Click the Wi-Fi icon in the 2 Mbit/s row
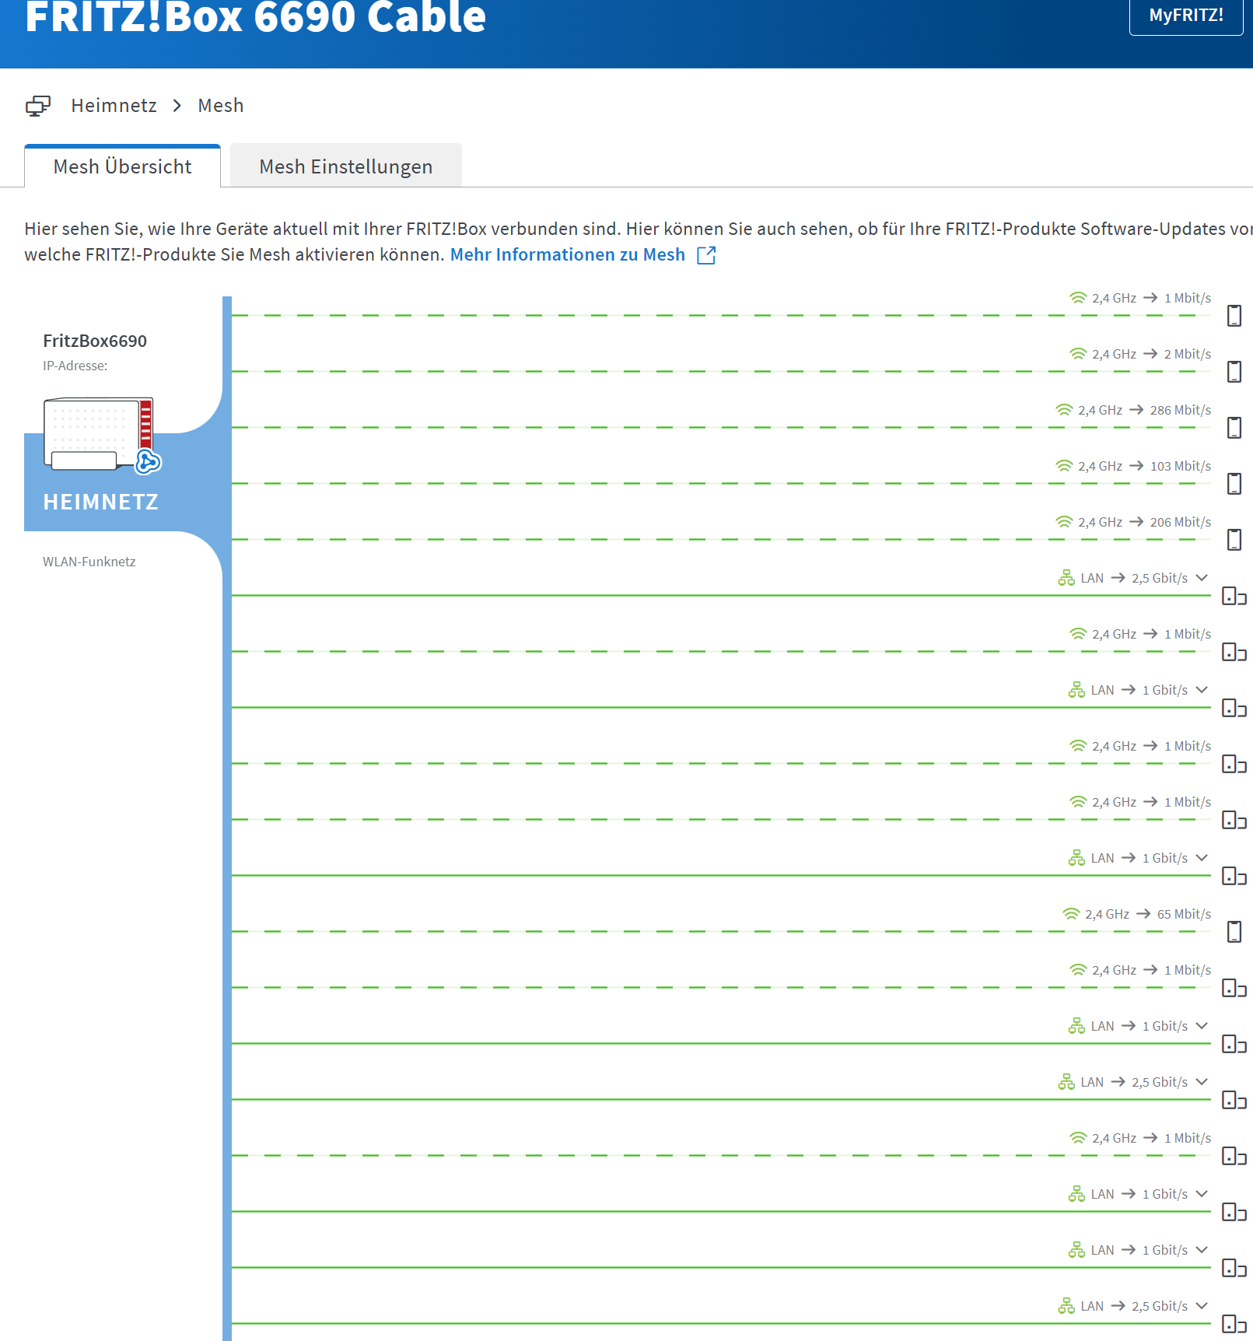The height and width of the screenshot is (1341, 1253). [x=1078, y=354]
